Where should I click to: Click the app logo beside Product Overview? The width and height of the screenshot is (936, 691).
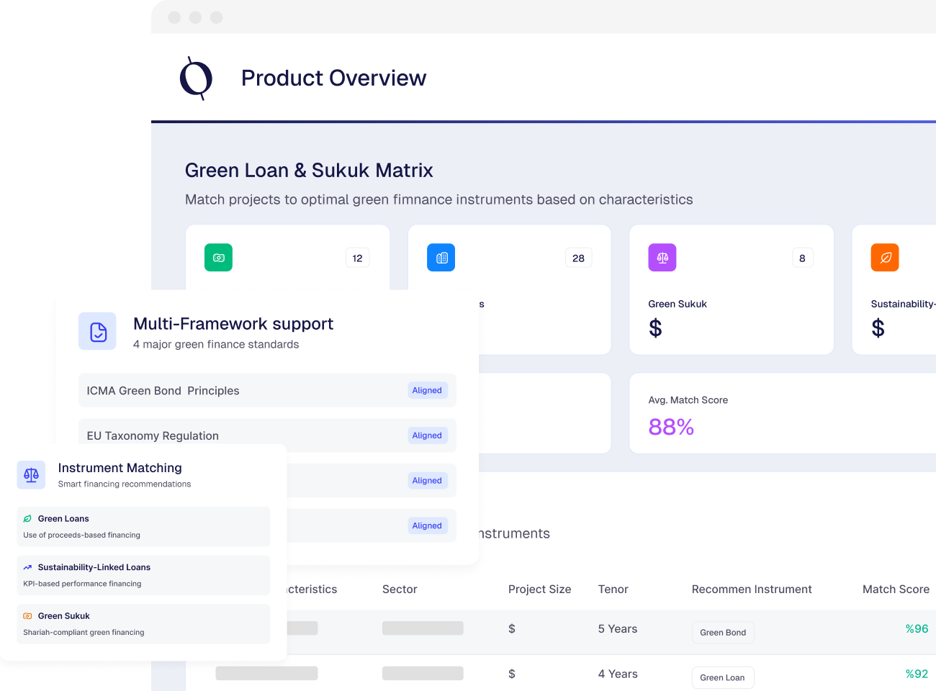196,78
